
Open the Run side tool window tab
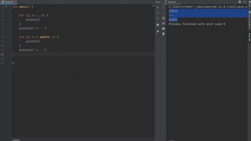[x=249, y=37]
